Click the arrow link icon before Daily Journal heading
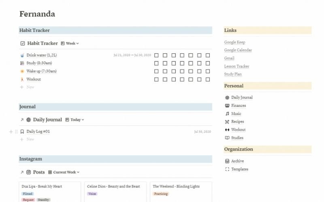Image resolution: width=324 pixels, height=202 pixels. click(x=22, y=120)
